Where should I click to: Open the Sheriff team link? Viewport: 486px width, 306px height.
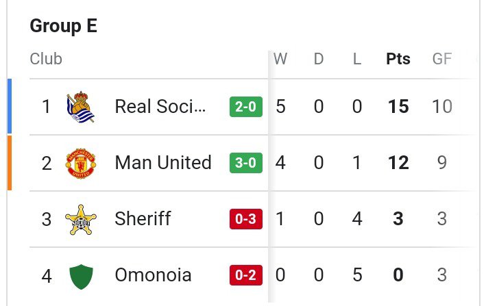click(143, 218)
